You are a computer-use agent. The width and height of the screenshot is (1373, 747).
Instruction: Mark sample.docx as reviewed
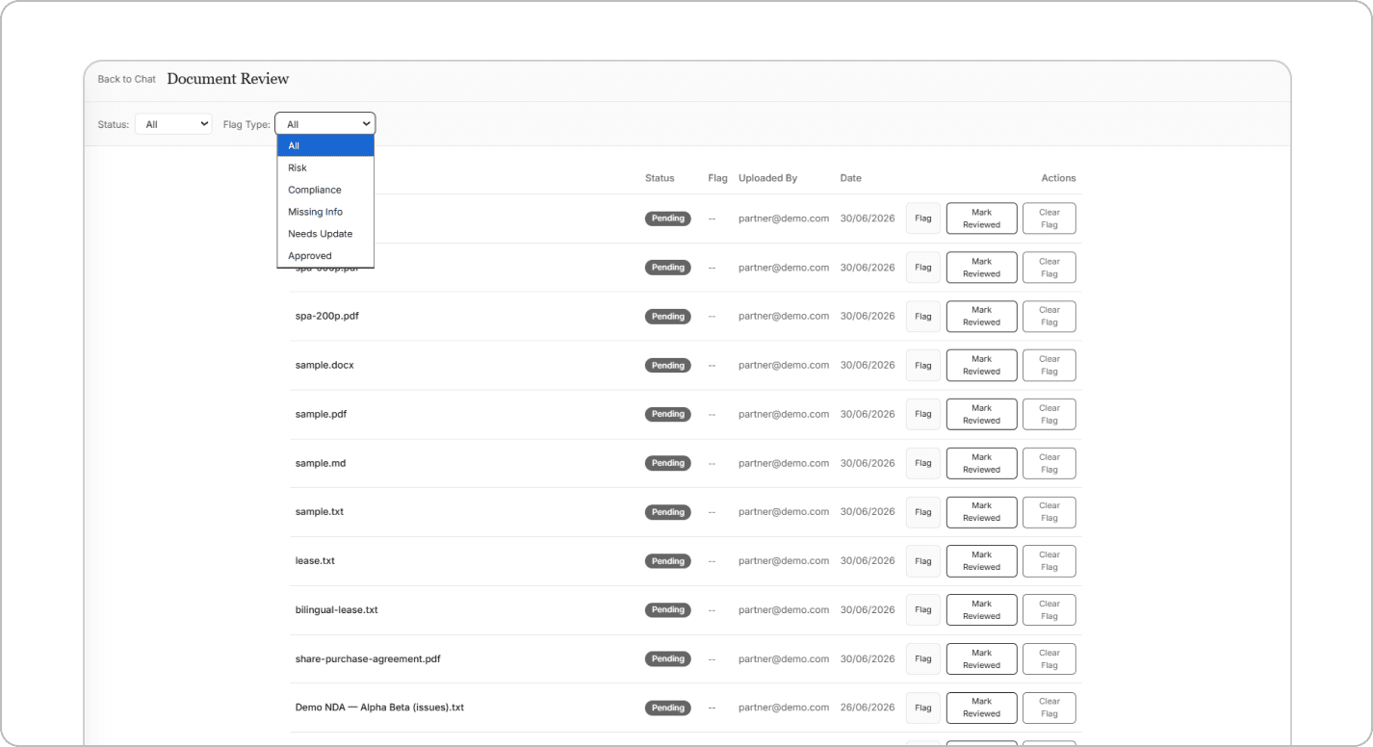(x=981, y=366)
